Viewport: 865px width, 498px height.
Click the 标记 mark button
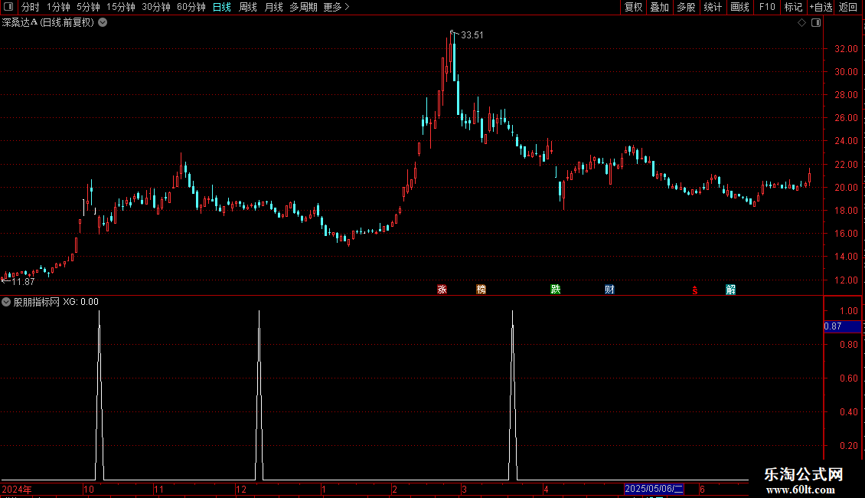click(x=793, y=7)
